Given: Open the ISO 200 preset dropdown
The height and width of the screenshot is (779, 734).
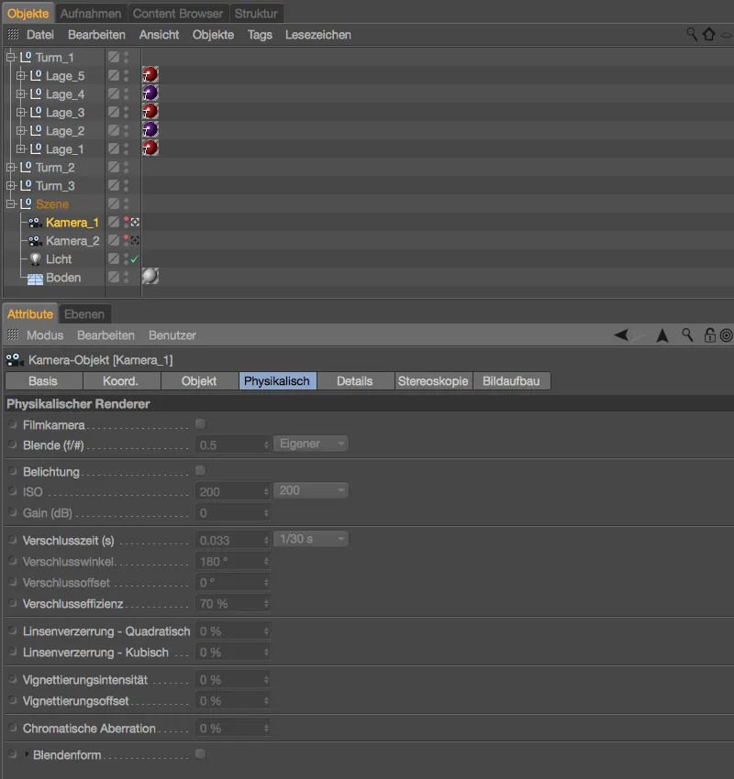Looking at the screenshot, I should (x=311, y=490).
